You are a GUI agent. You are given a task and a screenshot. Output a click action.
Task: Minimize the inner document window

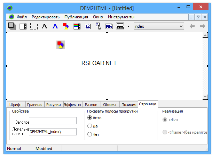click(x=191, y=17)
